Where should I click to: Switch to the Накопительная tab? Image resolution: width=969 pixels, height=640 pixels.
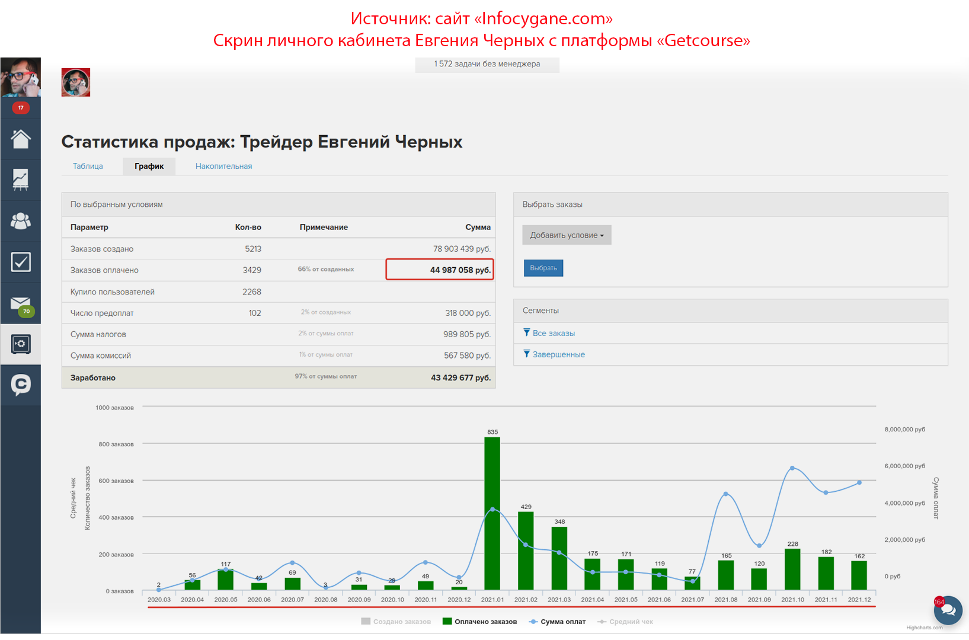click(x=223, y=166)
